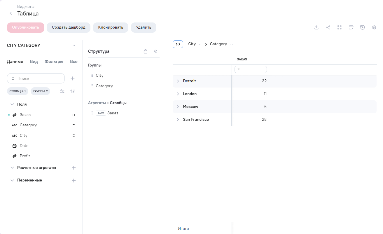The image size is (383, 234).
Task: Collapse the Расчетные агрегаты section
Action: click(x=12, y=168)
